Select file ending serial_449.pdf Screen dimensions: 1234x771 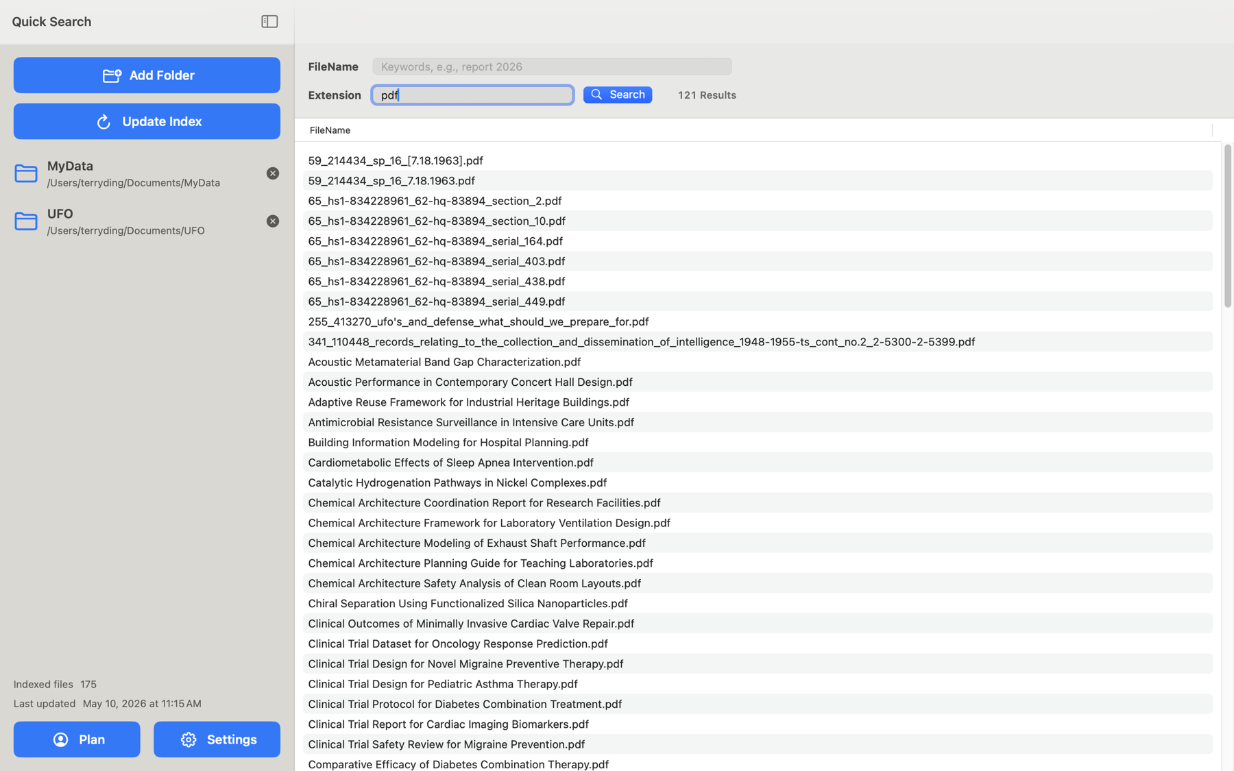(x=758, y=302)
